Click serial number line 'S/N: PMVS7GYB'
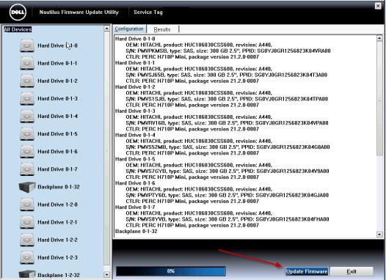This screenshot has height=280, width=386. pyautogui.click(x=227, y=172)
